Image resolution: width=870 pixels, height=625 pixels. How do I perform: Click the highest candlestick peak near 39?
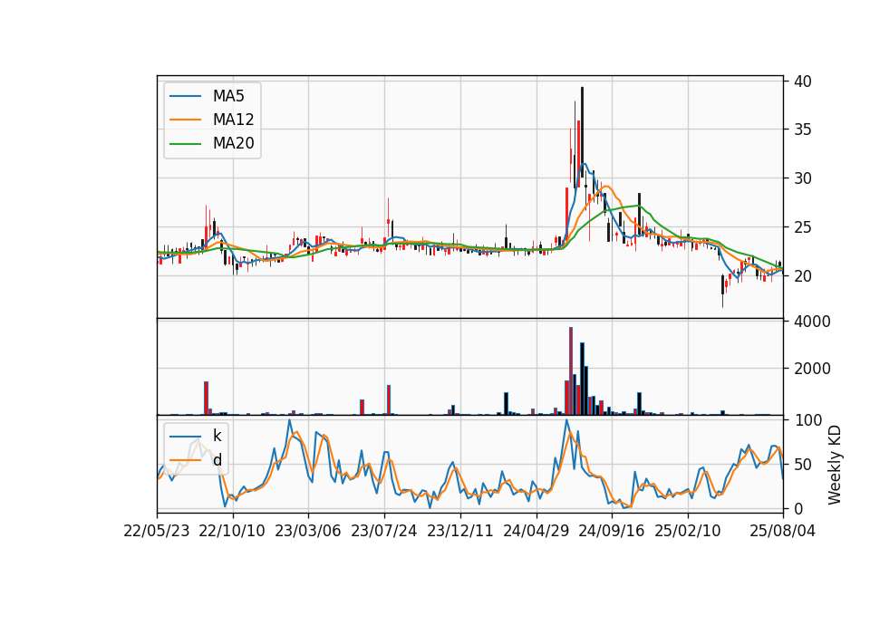click(582, 132)
